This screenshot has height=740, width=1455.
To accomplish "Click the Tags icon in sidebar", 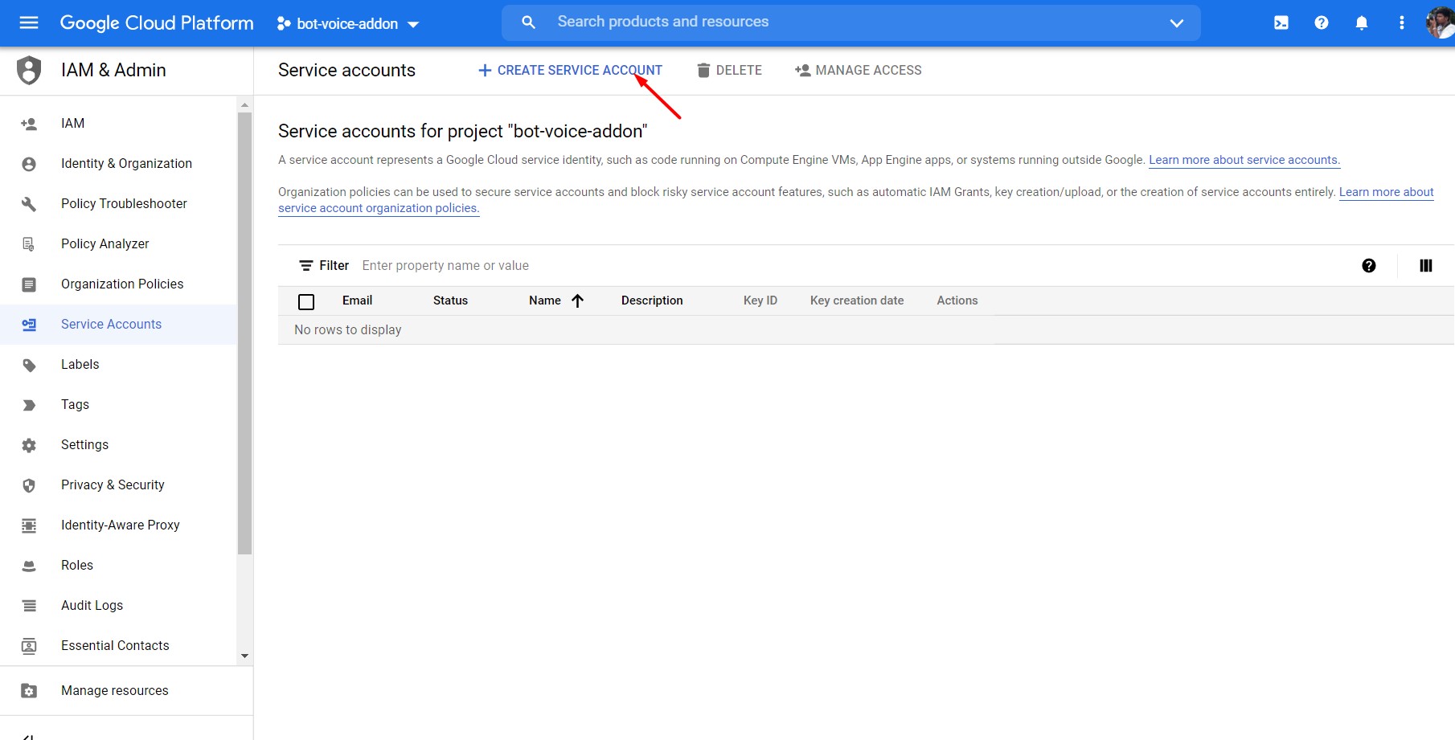I will click(x=29, y=405).
